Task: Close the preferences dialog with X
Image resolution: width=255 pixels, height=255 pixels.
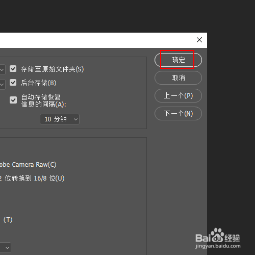Action: click(199, 40)
